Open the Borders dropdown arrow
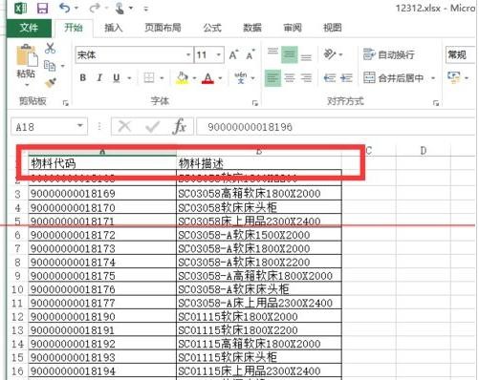479x380 pixels. (162, 78)
